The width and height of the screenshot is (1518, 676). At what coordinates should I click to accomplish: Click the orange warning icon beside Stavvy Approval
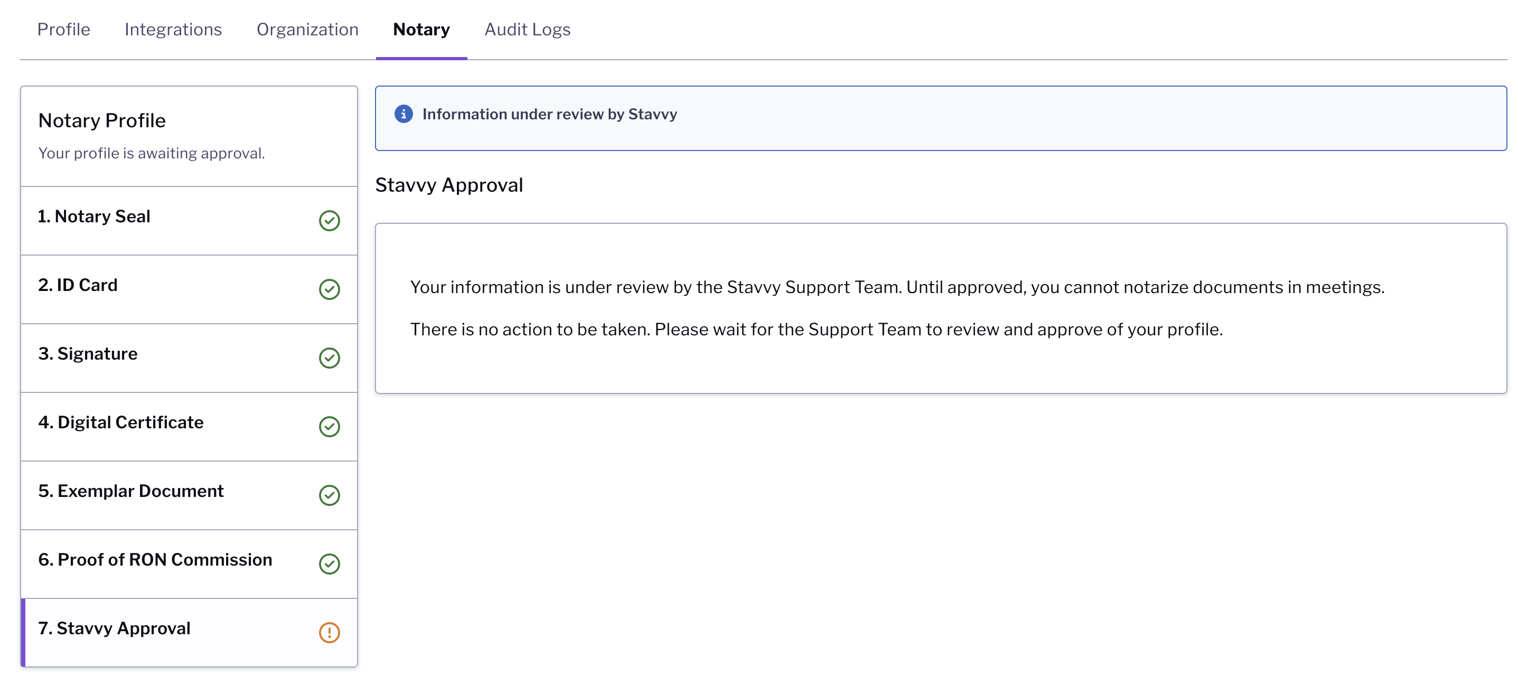click(x=330, y=633)
